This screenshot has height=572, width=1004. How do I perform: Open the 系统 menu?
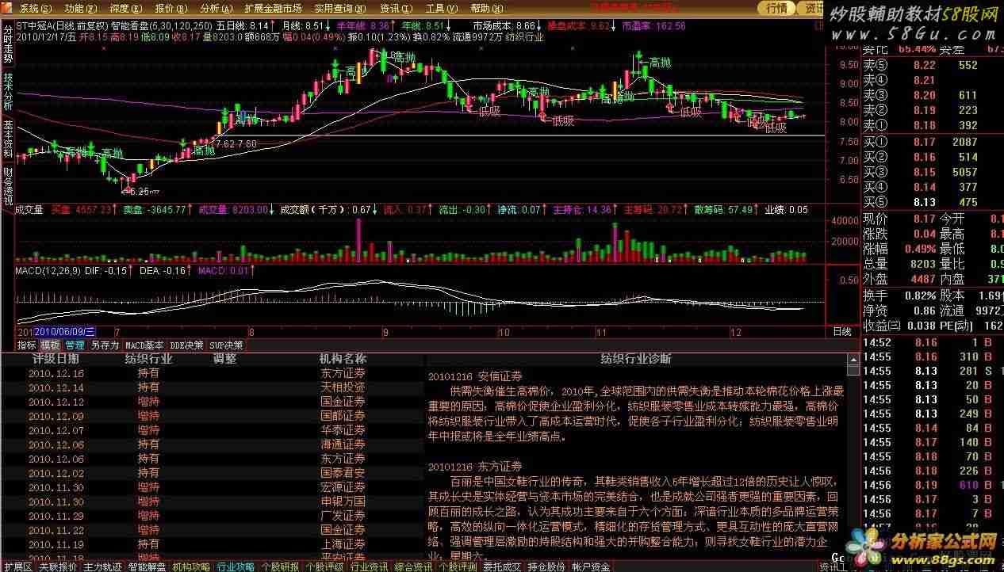pyautogui.click(x=35, y=9)
